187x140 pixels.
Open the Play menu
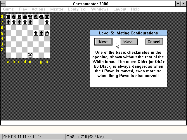[23, 9]
